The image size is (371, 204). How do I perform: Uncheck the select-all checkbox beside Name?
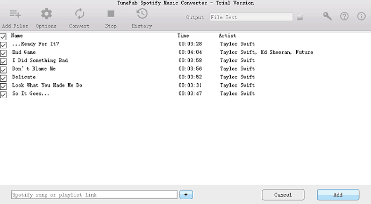3,37
